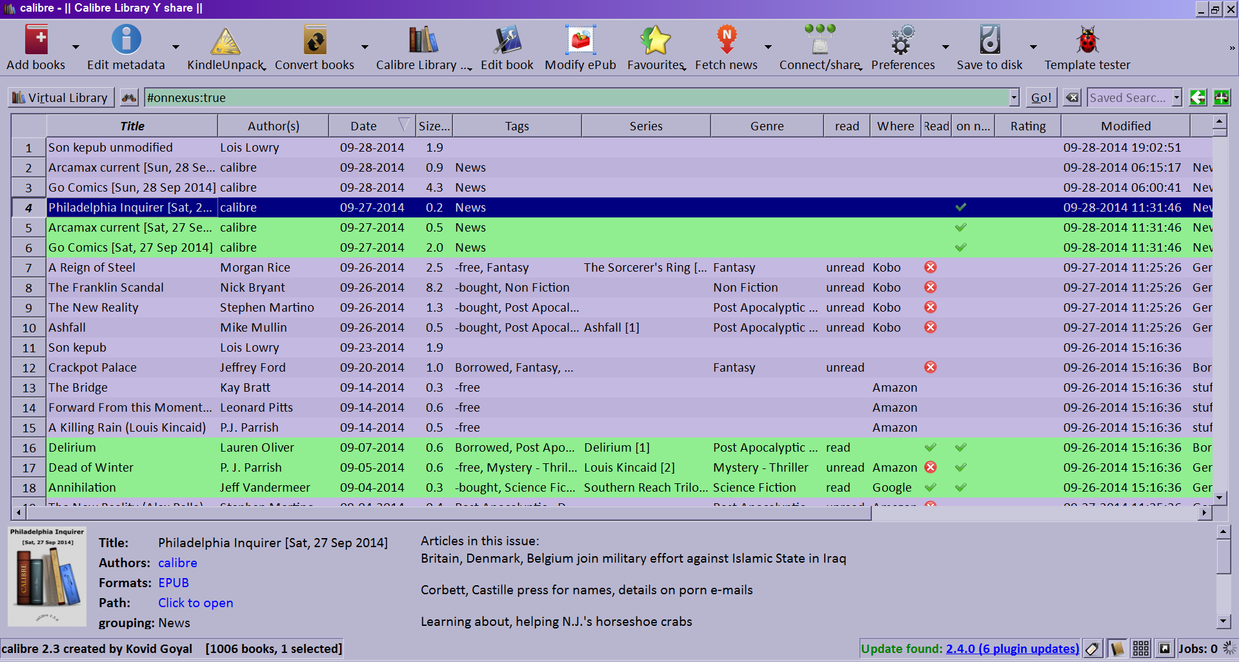Sort by the Date column header
This screenshot has height=662, width=1239.
[371, 126]
